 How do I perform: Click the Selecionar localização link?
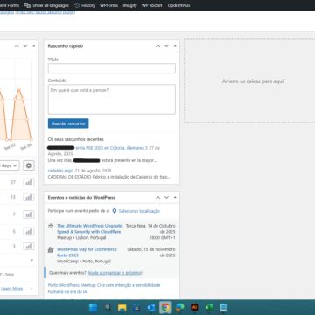pos(139,211)
